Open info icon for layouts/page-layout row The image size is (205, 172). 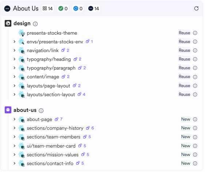[x=195, y=86]
